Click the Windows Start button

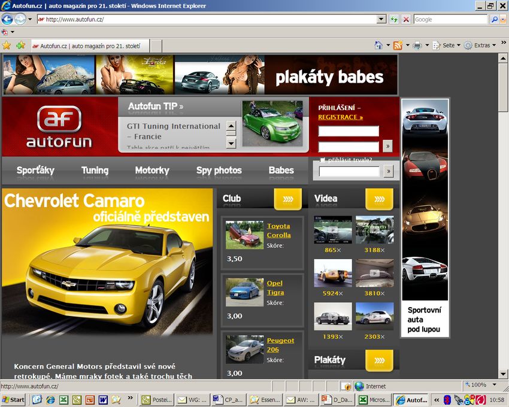[x=14, y=400]
